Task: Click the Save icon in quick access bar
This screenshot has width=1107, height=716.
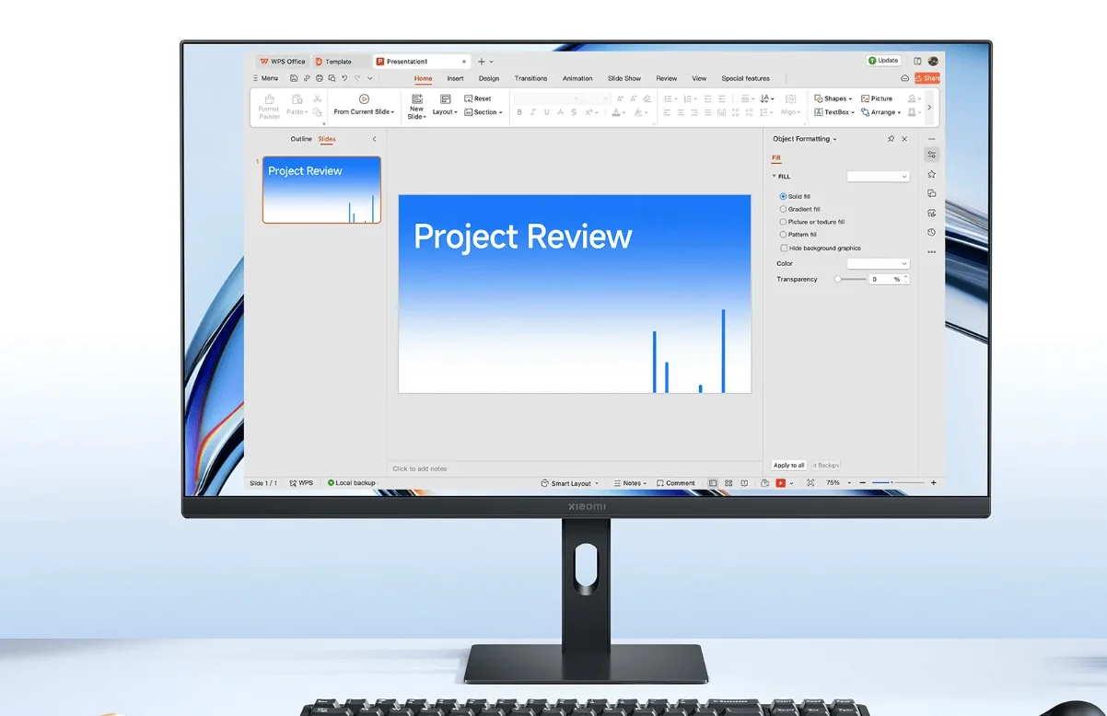Action: tap(294, 78)
